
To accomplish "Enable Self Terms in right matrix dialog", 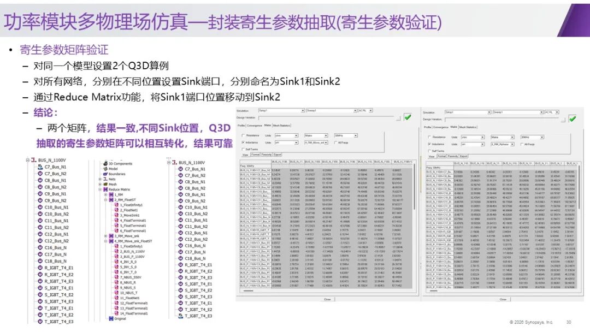I will click(x=429, y=151).
